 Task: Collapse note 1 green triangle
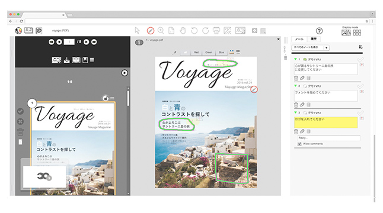point(295,59)
